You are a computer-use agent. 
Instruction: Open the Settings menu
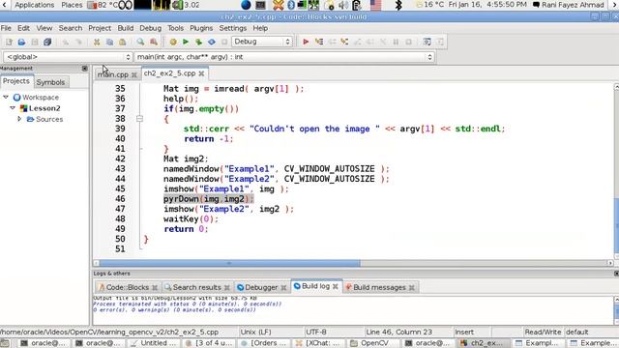pyautogui.click(x=232, y=28)
